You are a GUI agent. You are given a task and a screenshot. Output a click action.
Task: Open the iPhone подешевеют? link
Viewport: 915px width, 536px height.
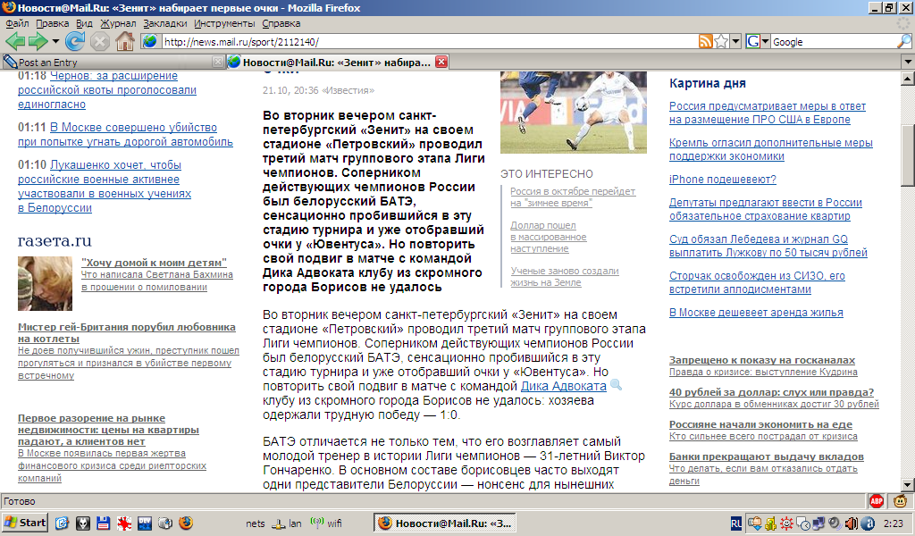tap(722, 179)
